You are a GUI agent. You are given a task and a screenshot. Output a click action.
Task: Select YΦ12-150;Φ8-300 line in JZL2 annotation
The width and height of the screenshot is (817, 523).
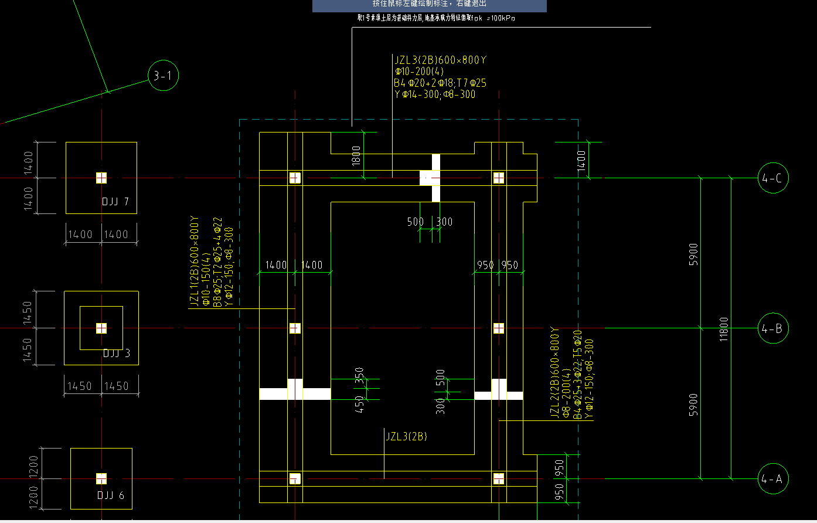(589, 379)
